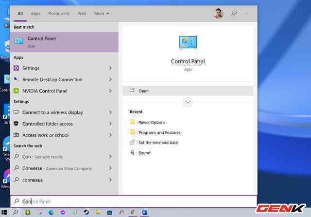Launch Remote Desktop Connection result
The image size is (311, 217).
[x=64, y=79]
